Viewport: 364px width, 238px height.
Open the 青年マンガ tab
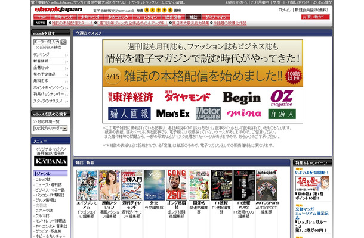[x=64, y=17]
